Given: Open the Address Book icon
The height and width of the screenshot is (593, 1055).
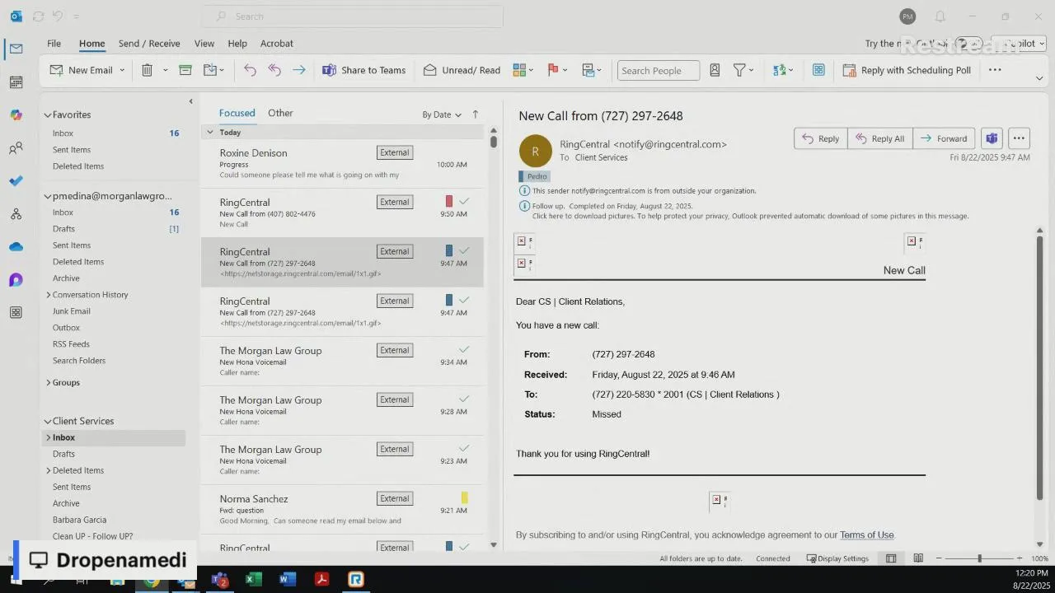Looking at the screenshot, I should 715,70.
